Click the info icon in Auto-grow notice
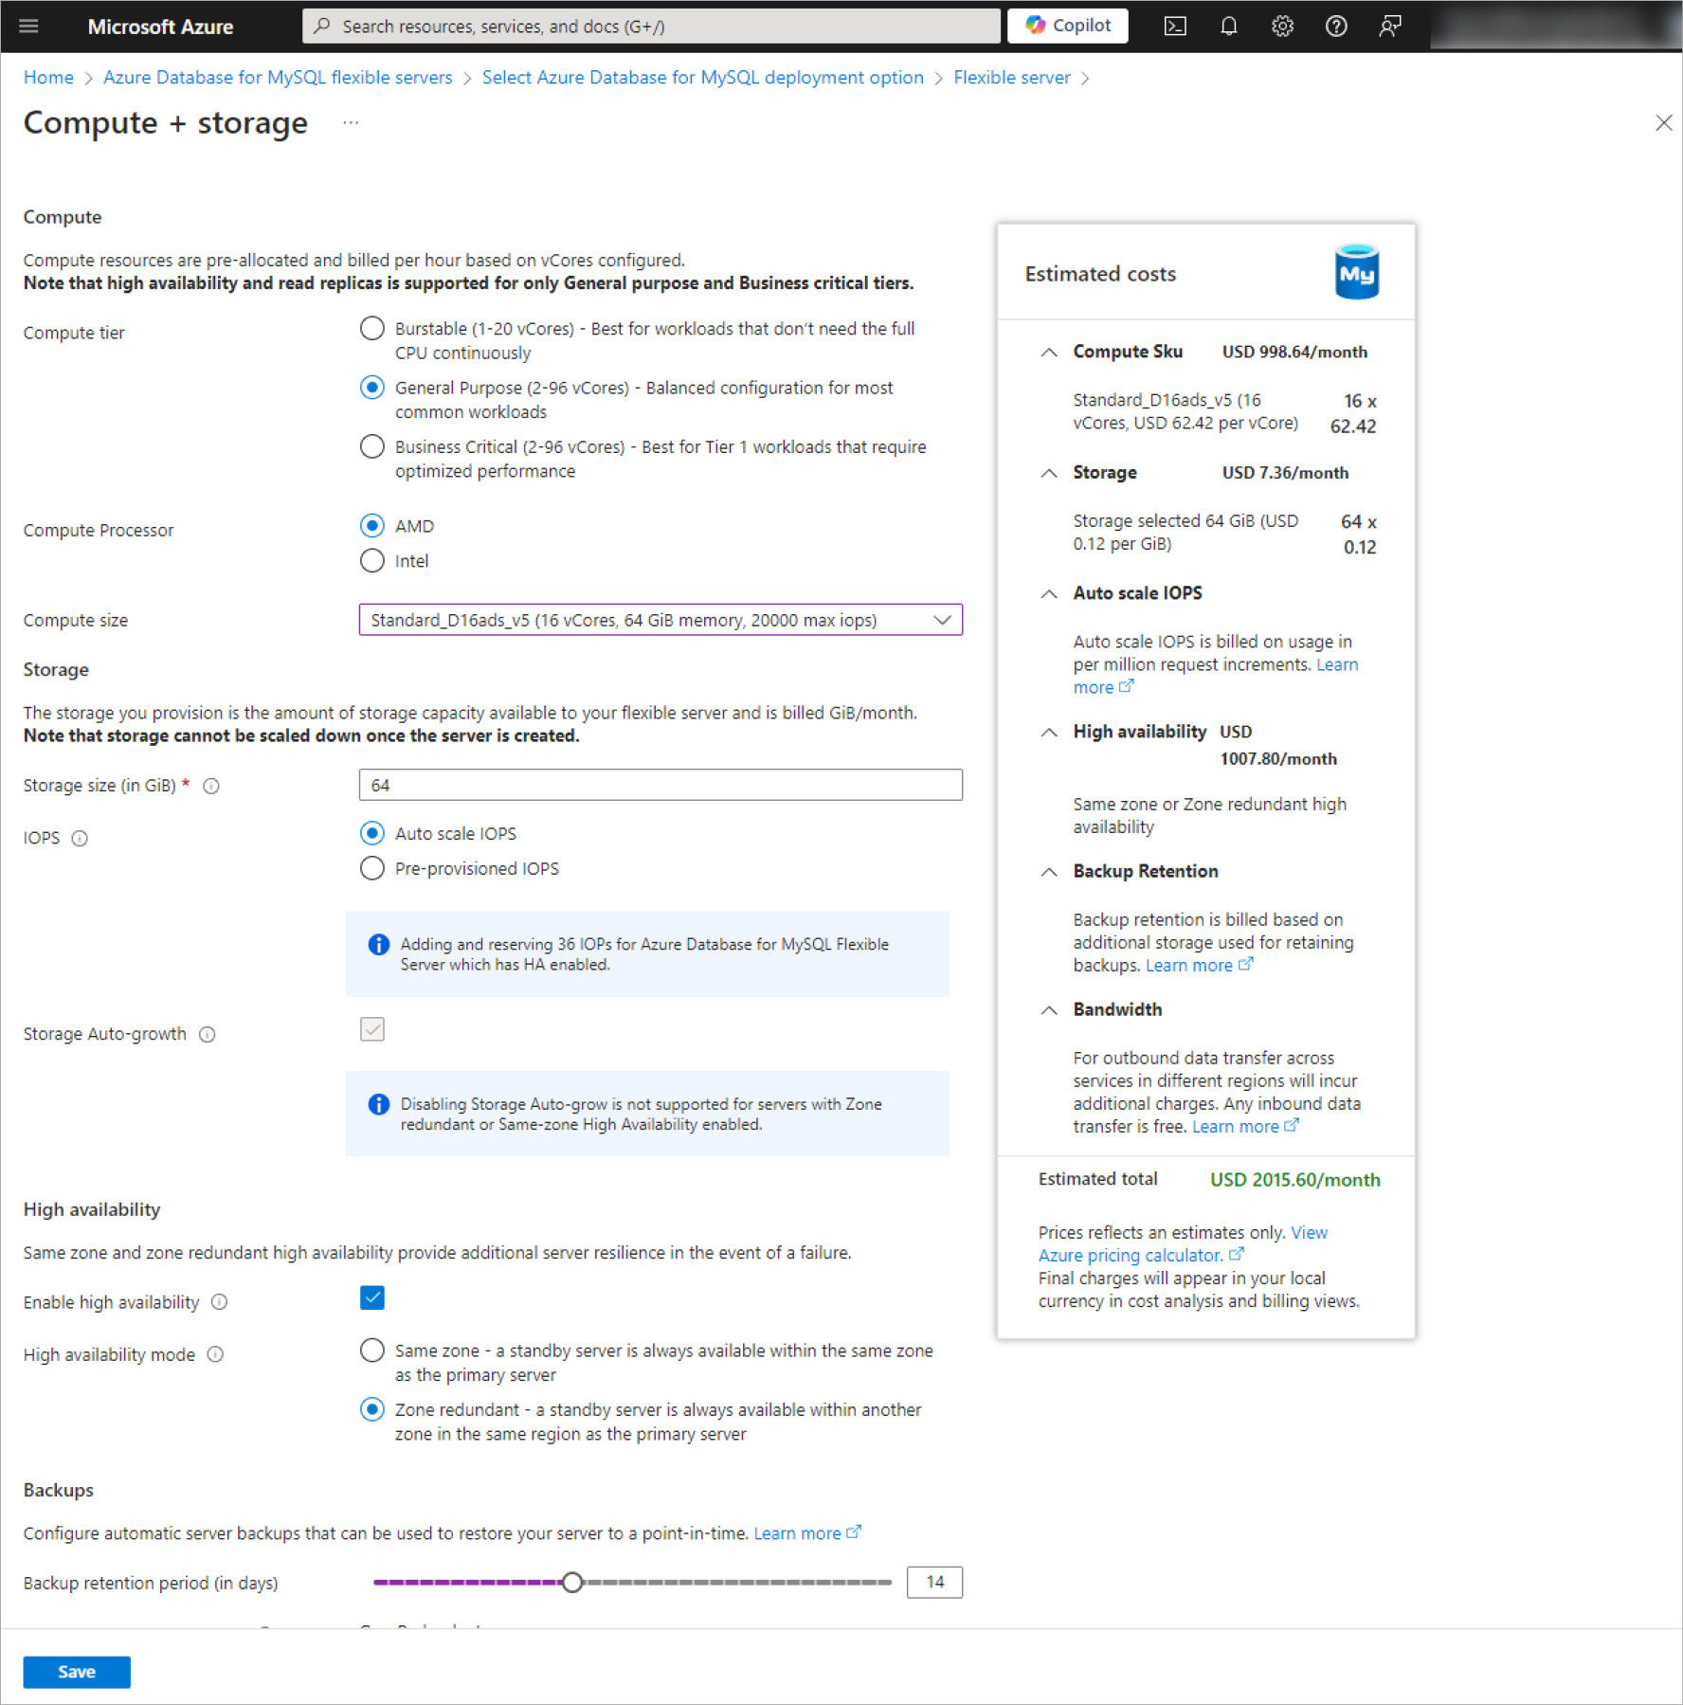 tap(378, 1104)
